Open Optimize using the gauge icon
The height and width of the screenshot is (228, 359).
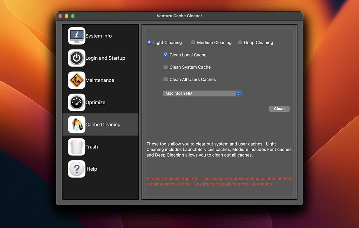pyautogui.click(x=77, y=102)
